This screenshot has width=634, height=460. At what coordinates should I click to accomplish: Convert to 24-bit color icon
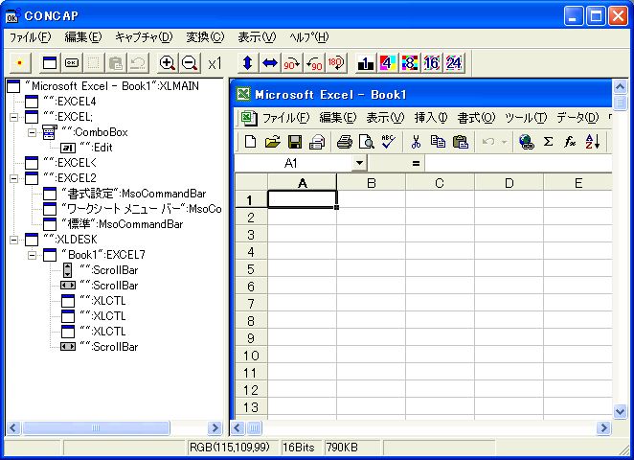pos(454,63)
